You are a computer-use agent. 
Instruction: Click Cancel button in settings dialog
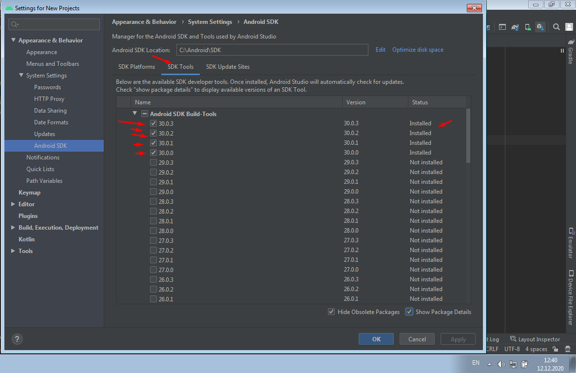[x=417, y=339]
